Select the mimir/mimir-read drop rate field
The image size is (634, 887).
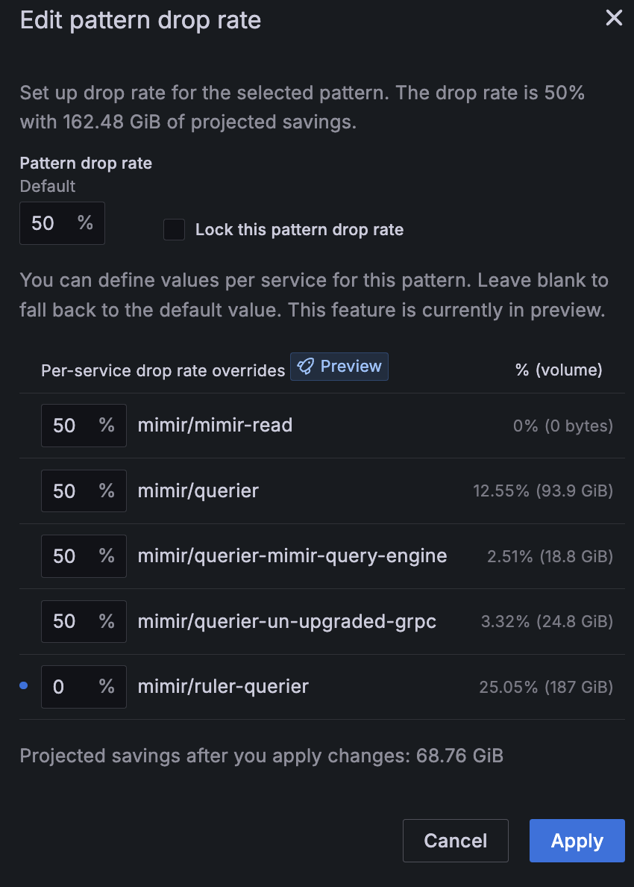[x=75, y=425]
